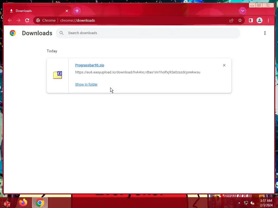Viewport: 278px width, 208px height.
Task: Remove Prograssbar95.zip from the list
Action: click(224, 65)
